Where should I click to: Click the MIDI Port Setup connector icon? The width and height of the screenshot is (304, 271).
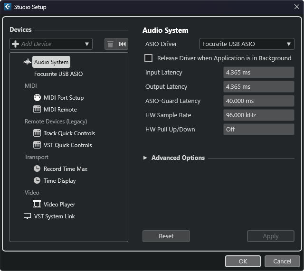tap(37, 98)
